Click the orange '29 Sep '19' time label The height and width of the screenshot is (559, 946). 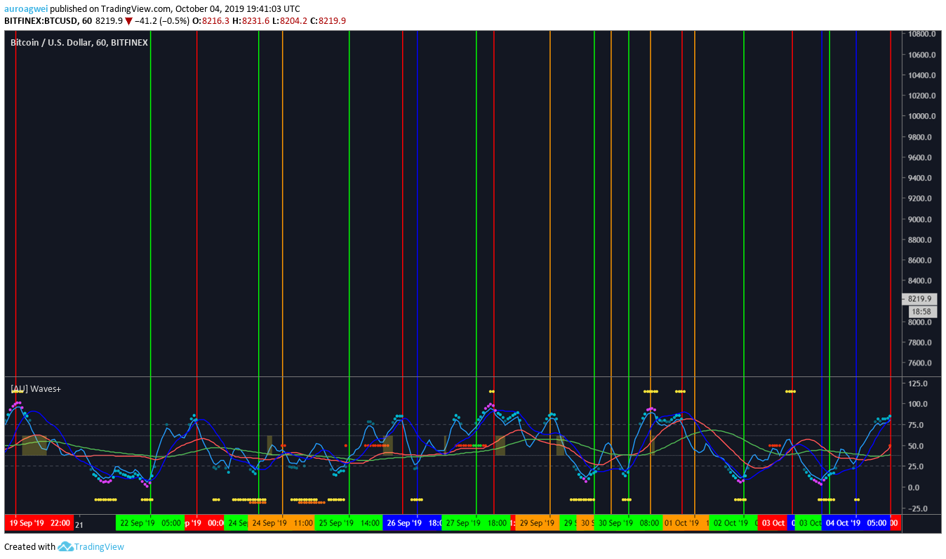(538, 523)
